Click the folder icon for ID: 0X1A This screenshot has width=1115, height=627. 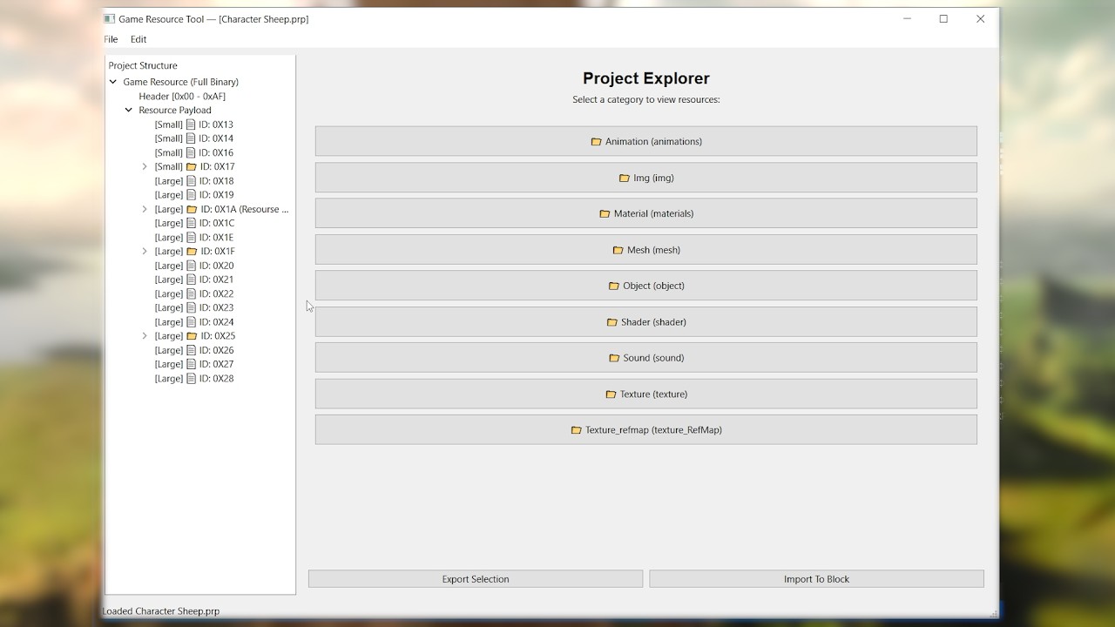coord(193,209)
